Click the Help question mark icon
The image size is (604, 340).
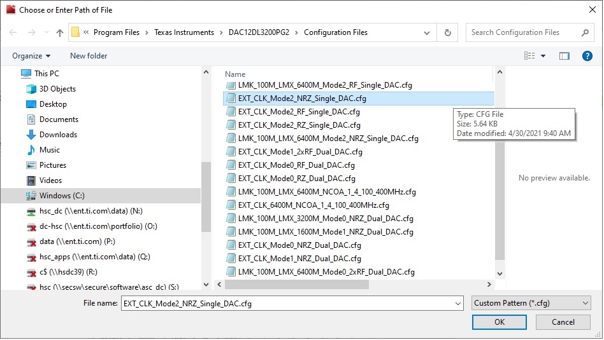tap(587, 56)
